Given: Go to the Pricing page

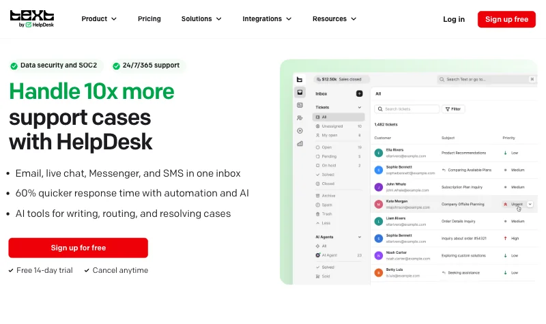Looking at the screenshot, I should (x=149, y=19).
